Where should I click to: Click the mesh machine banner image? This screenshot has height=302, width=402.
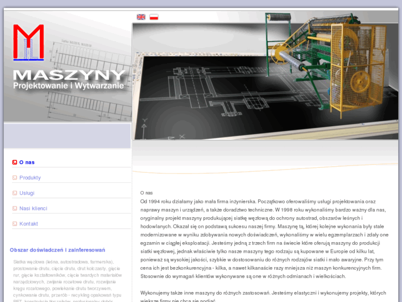(265, 81)
